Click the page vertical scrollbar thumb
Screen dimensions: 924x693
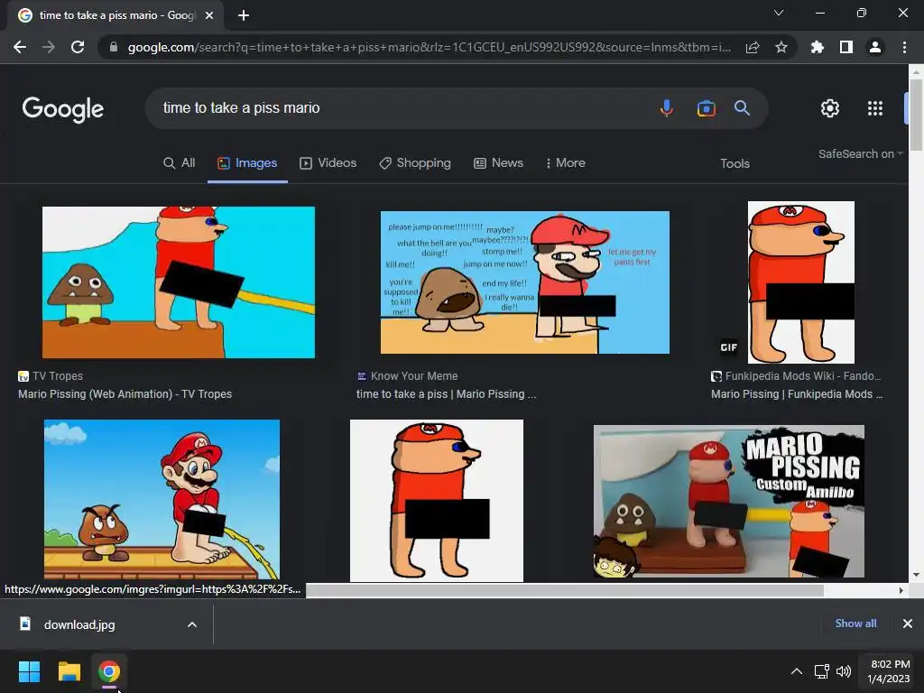point(916,115)
